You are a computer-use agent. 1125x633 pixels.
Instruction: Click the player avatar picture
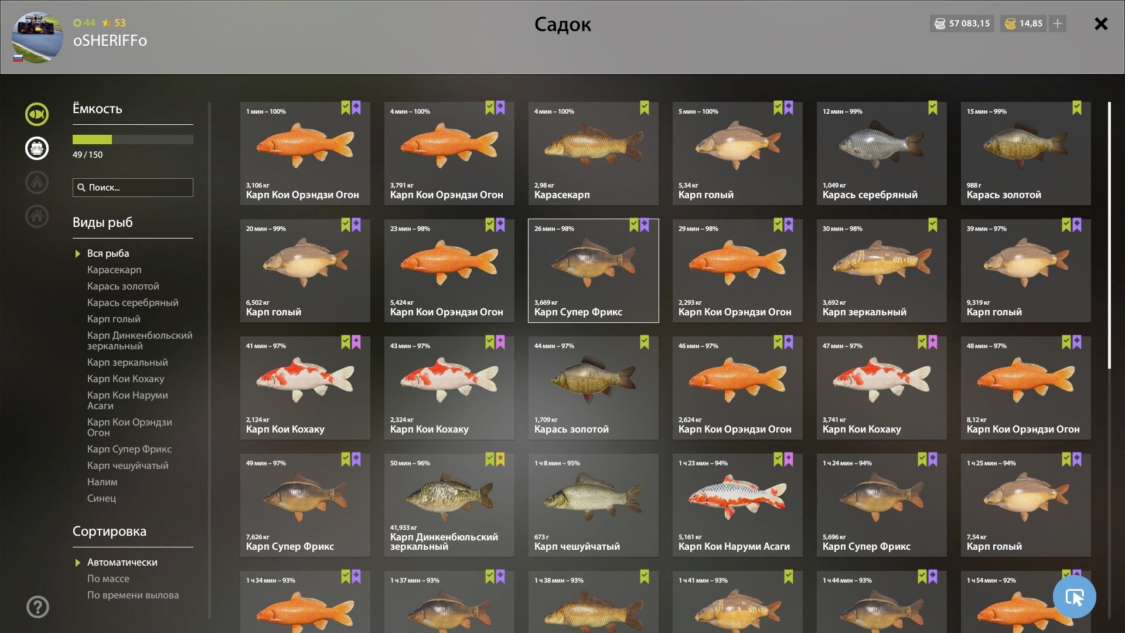coord(37,38)
